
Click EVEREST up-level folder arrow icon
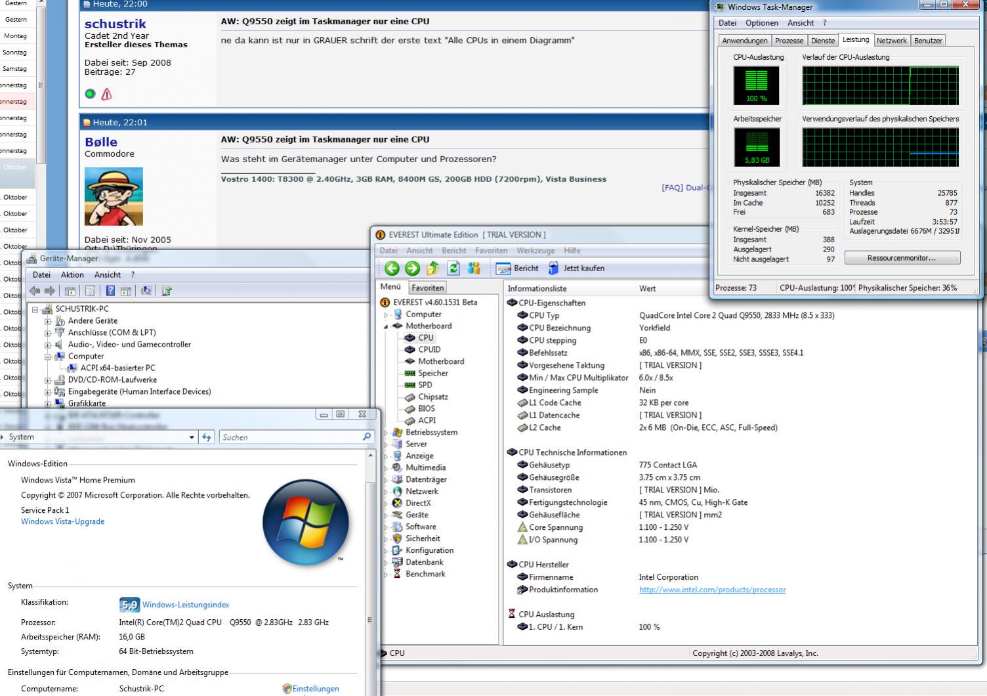point(432,268)
